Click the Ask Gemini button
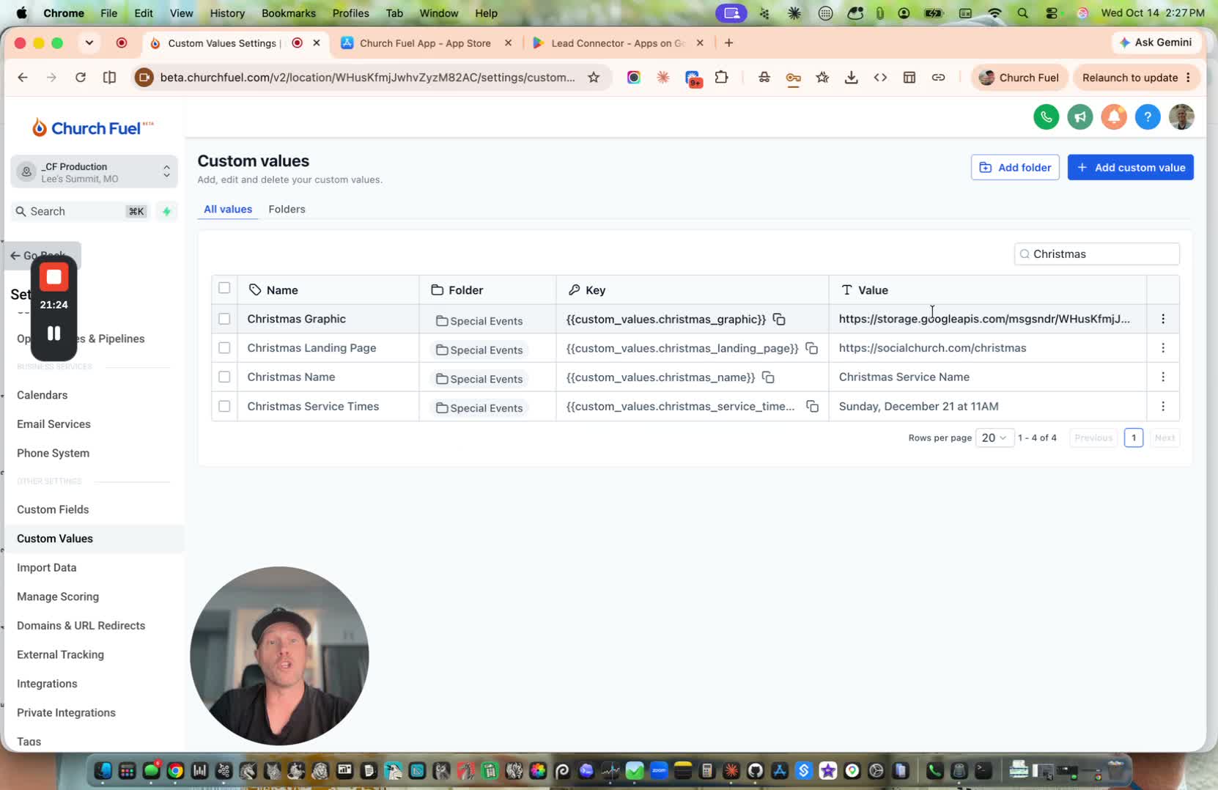 [1156, 43]
